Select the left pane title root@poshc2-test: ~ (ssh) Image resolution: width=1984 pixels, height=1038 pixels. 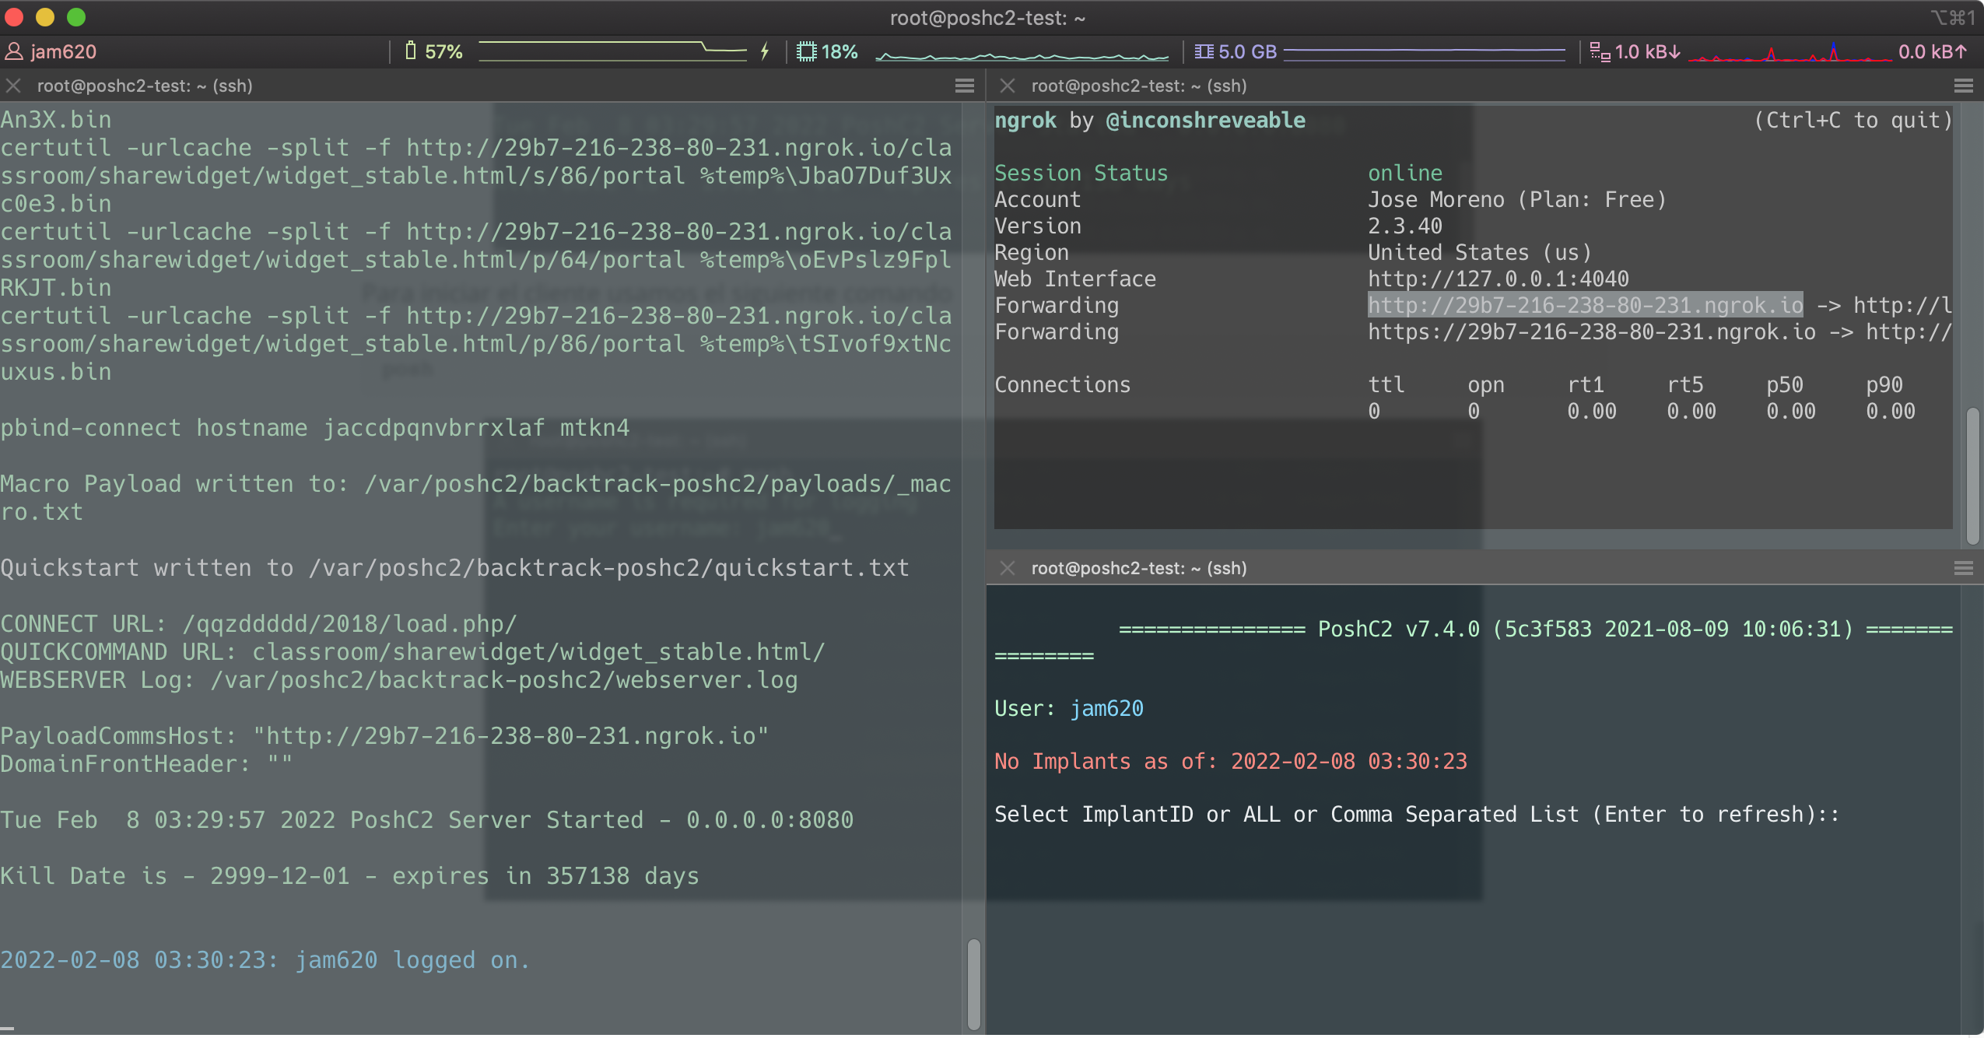[145, 86]
